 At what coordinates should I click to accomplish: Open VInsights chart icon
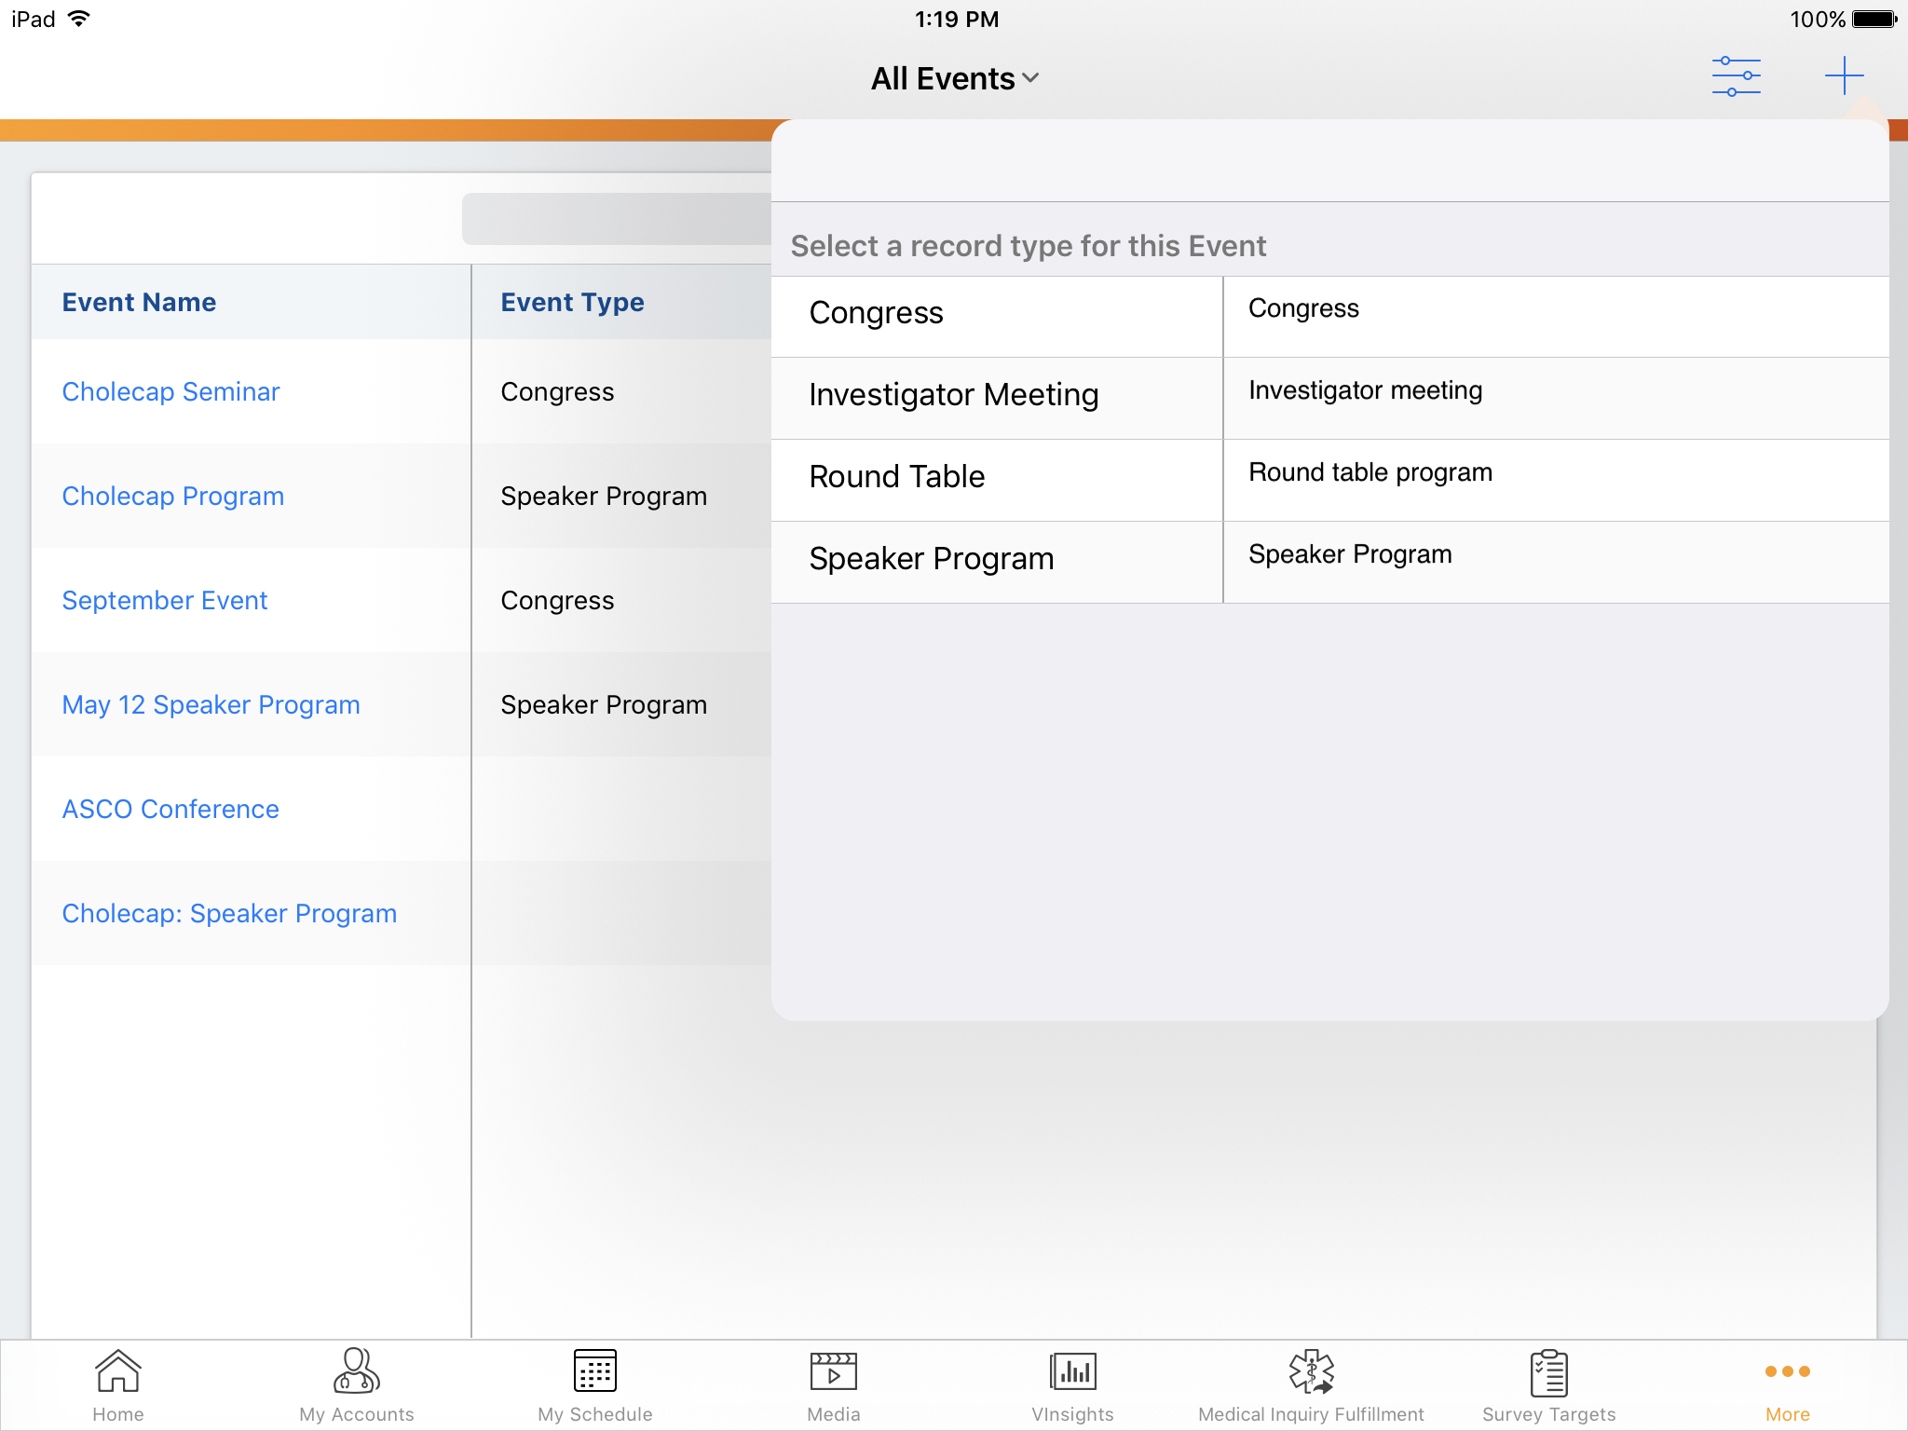(1072, 1371)
